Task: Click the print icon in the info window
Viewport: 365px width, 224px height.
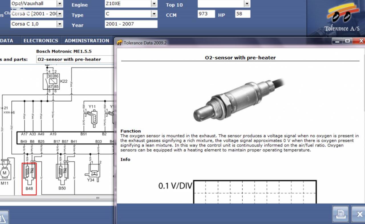Action: click(340, 214)
